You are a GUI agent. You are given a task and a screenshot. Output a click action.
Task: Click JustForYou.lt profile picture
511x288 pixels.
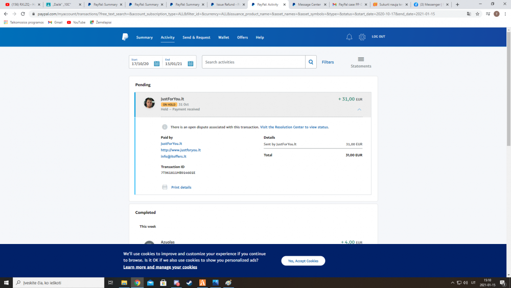click(x=149, y=103)
